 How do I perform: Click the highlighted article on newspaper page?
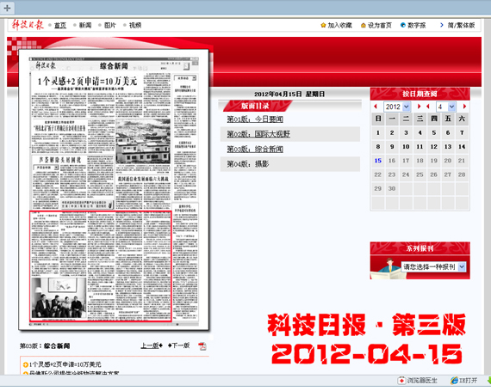pyautogui.click(x=101, y=266)
